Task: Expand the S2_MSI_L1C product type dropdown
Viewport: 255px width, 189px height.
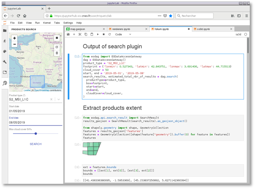Action: [x=59, y=99]
